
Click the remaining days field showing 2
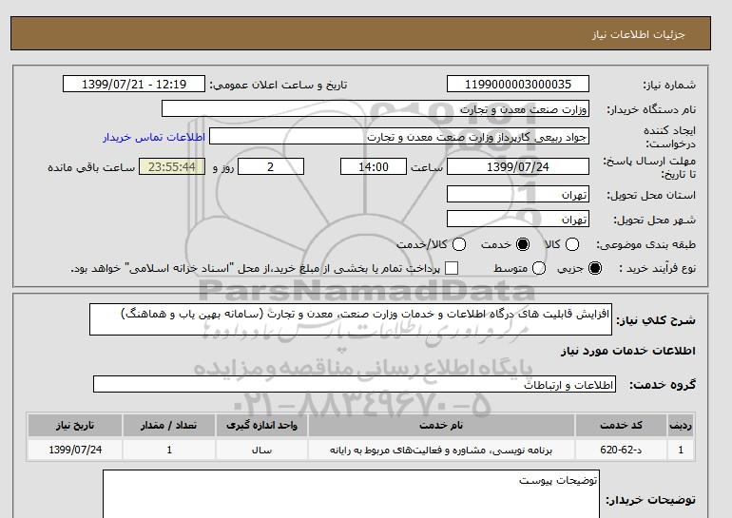coord(271,166)
